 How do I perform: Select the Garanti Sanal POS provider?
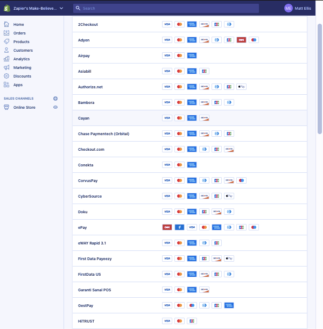(x=189, y=290)
